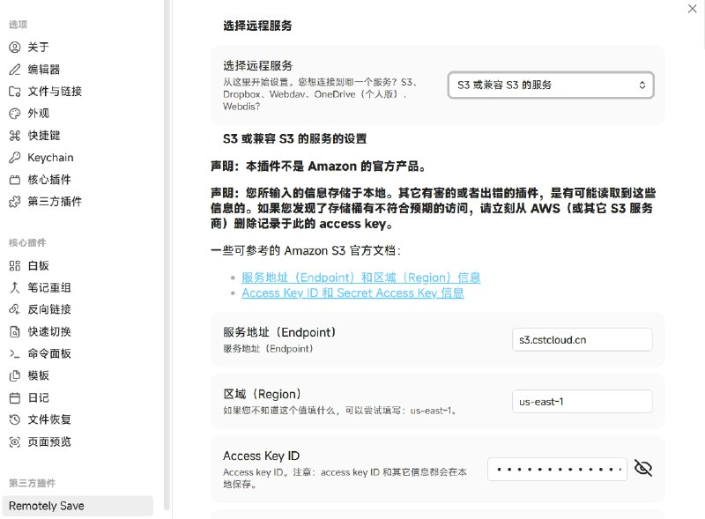Click the s3.cstcloud.cn endpoint input field
This screenshot has height=519, width=705.
coord(582,339)
